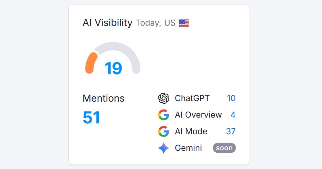The image size is (322, 169).
Task: Click the Gemini "soon" badge
Action: tap(224, 148)
